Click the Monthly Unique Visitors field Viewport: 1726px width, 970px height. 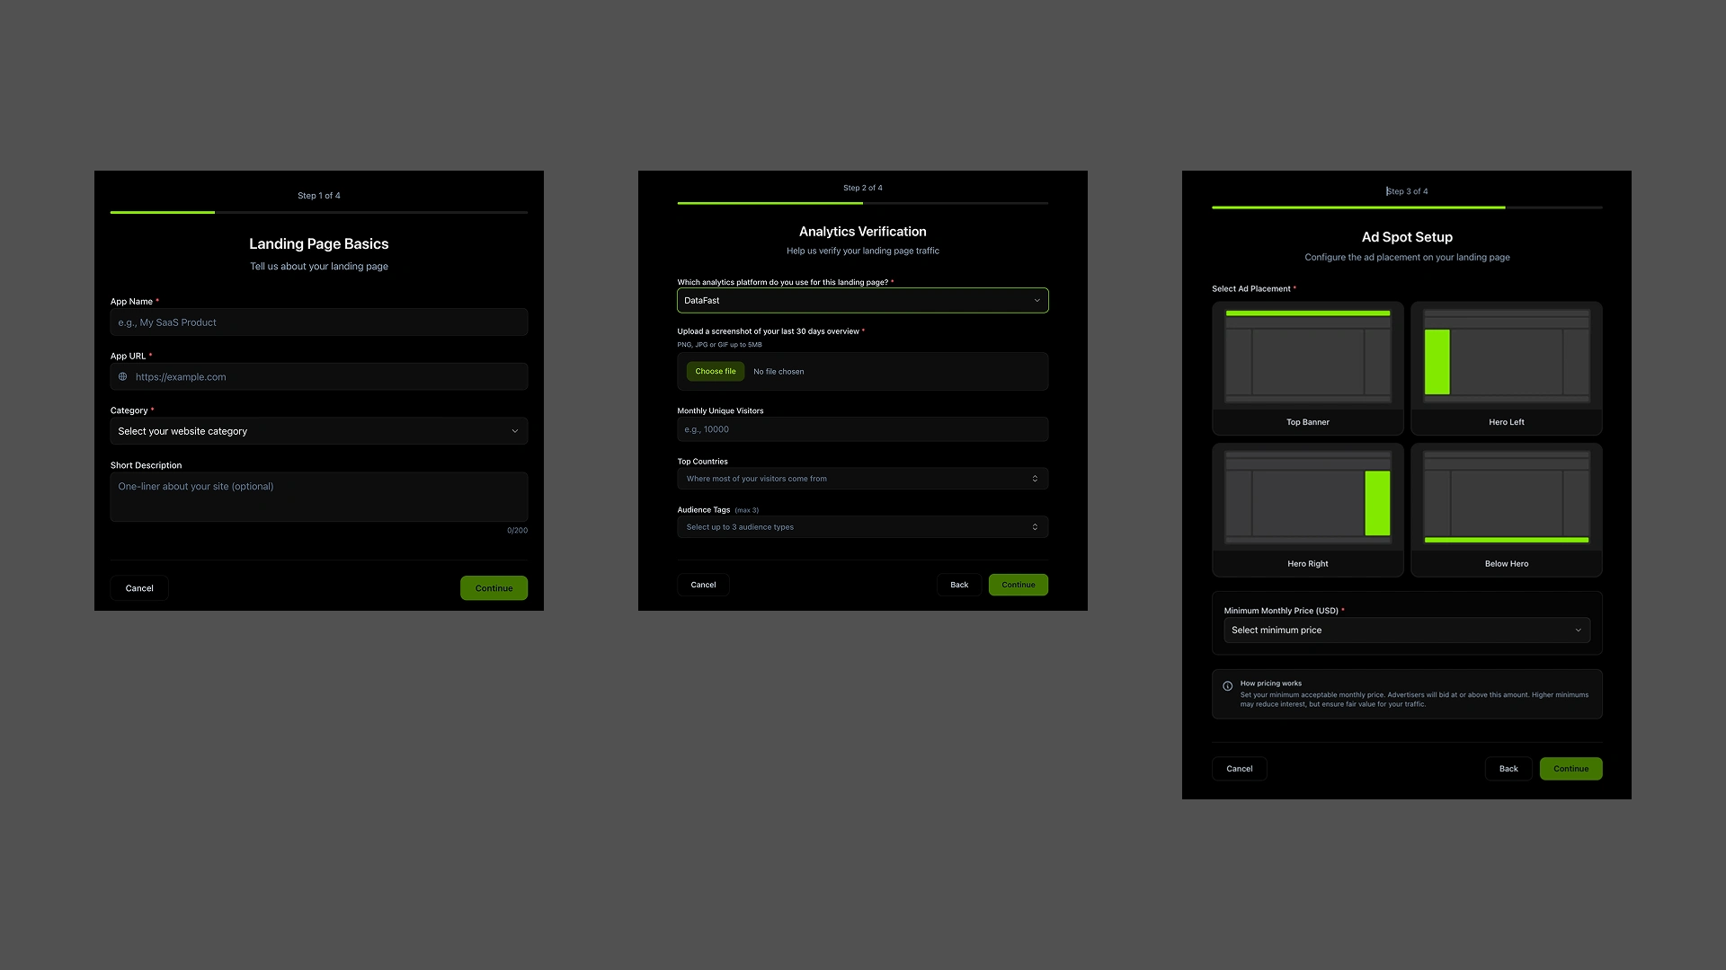[x=862, y=428]
